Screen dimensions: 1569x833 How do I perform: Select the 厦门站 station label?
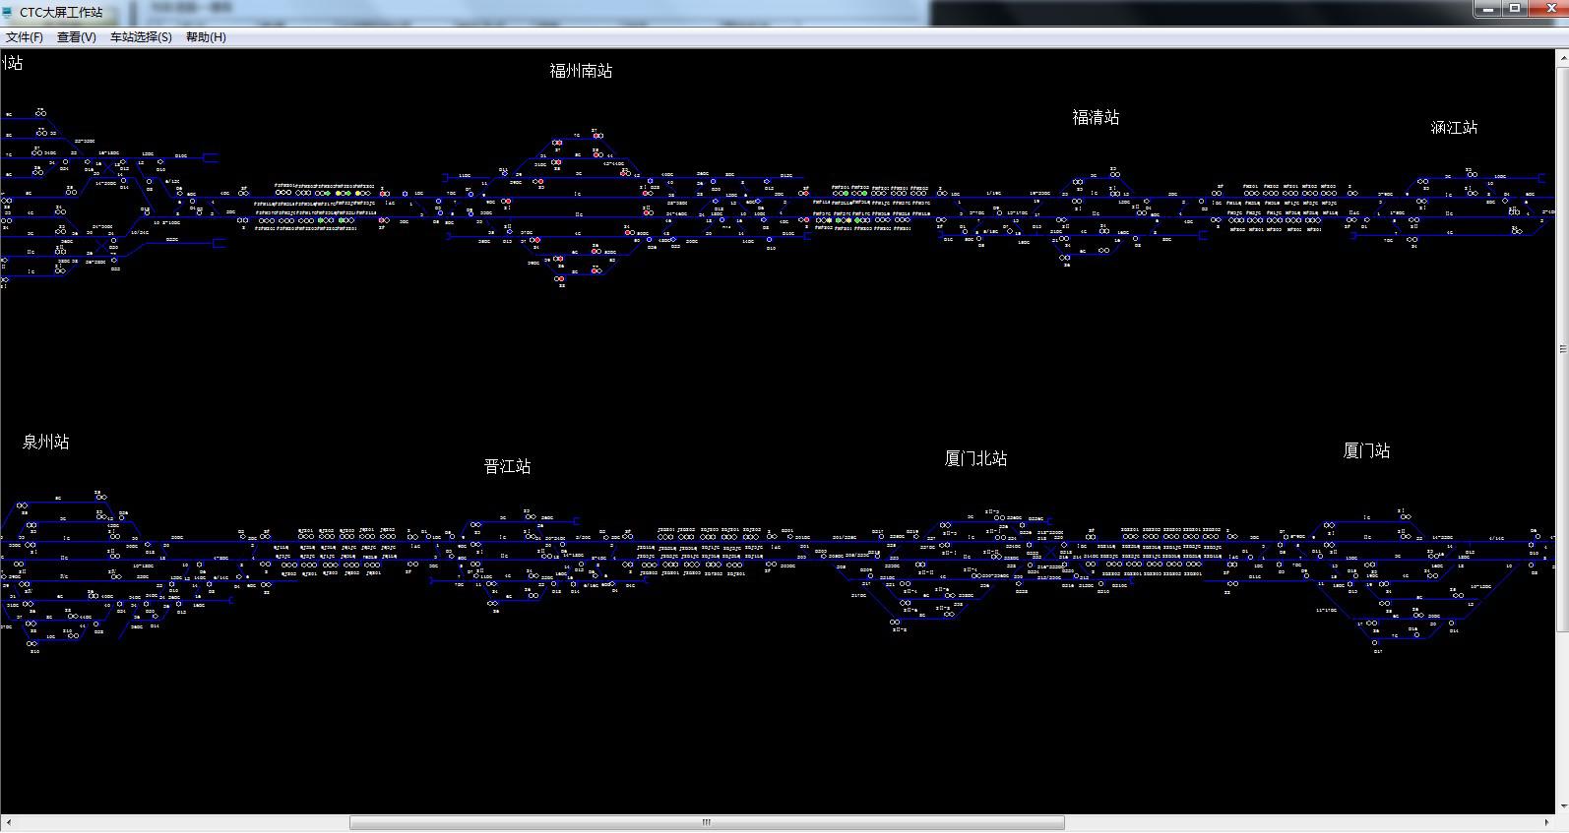point(1366,450)
